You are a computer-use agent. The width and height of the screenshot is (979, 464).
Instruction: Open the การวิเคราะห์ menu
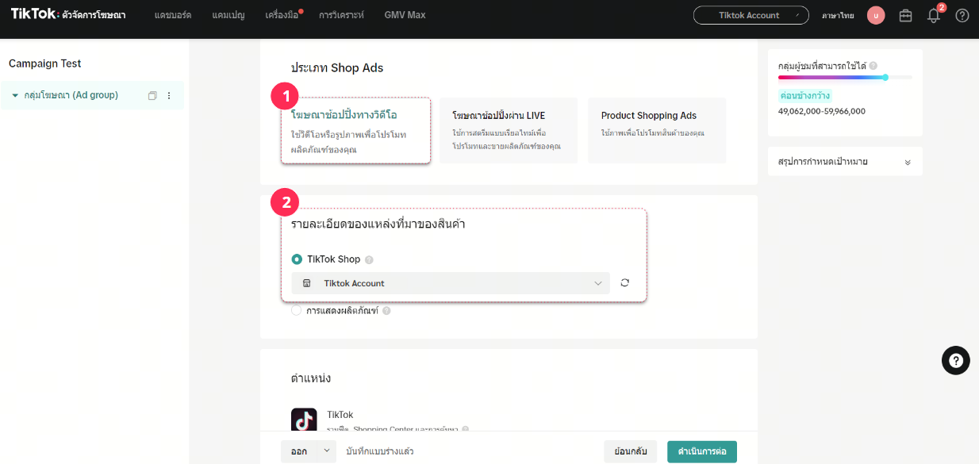click(341, 15)
